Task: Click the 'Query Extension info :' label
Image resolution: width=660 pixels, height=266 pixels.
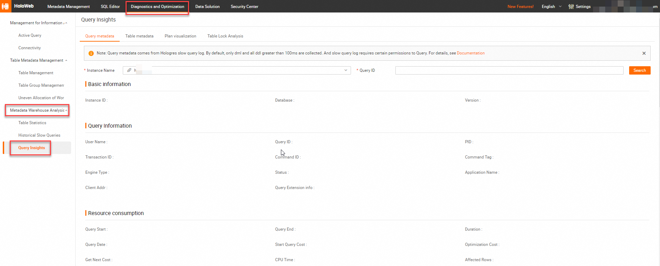Action: coord(295,188)
